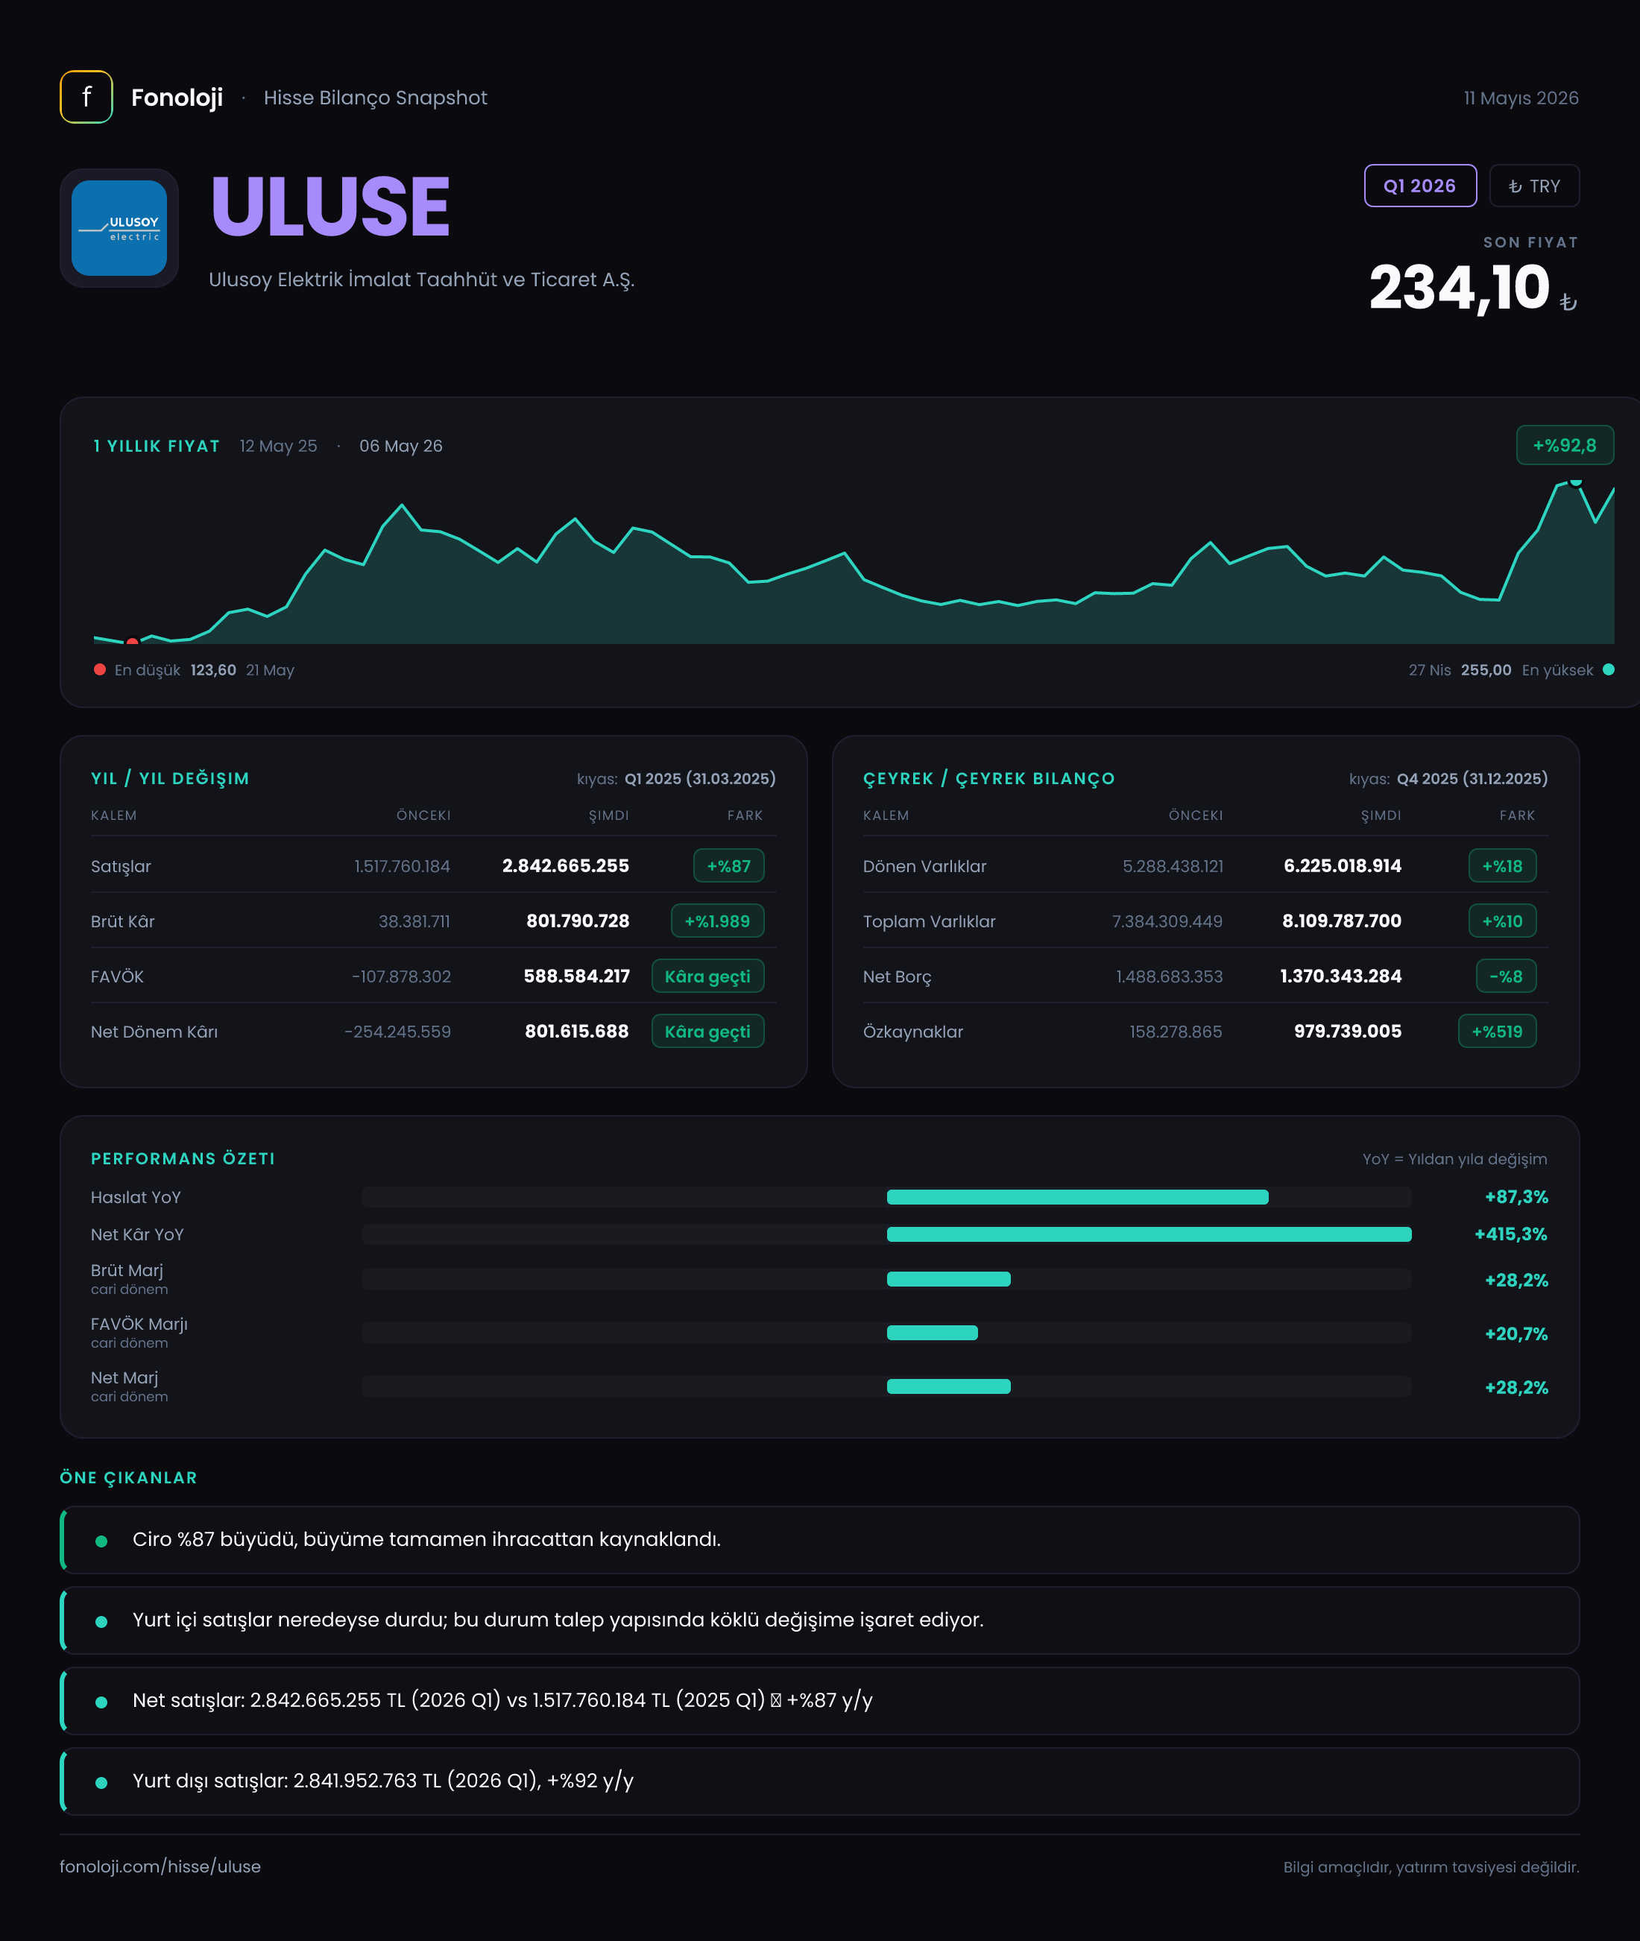The image size is (1640, 1941).
Task: Click the TRY currency badge
Action: click(1534, 186)
